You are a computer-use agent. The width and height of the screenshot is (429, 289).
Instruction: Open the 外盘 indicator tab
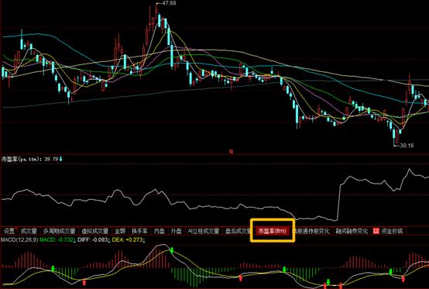pyautogui.click(x=177, y=231)
